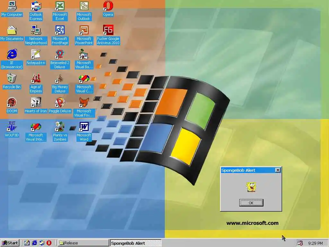Launch Outlook Express from quick launch

click(x=42, y=243)
